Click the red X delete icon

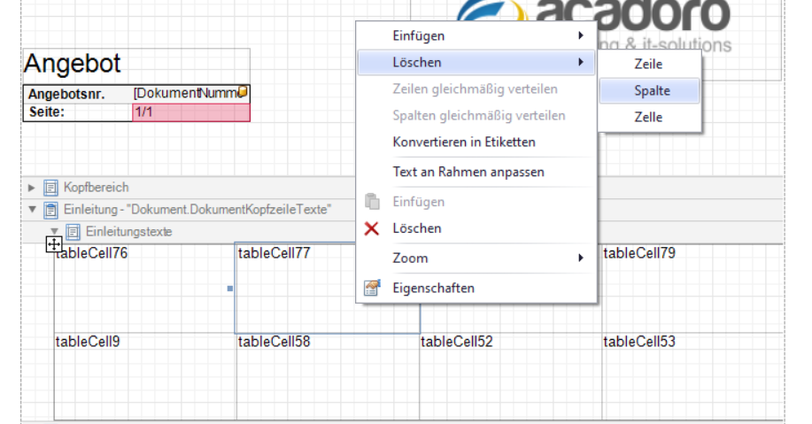(373, 228)
